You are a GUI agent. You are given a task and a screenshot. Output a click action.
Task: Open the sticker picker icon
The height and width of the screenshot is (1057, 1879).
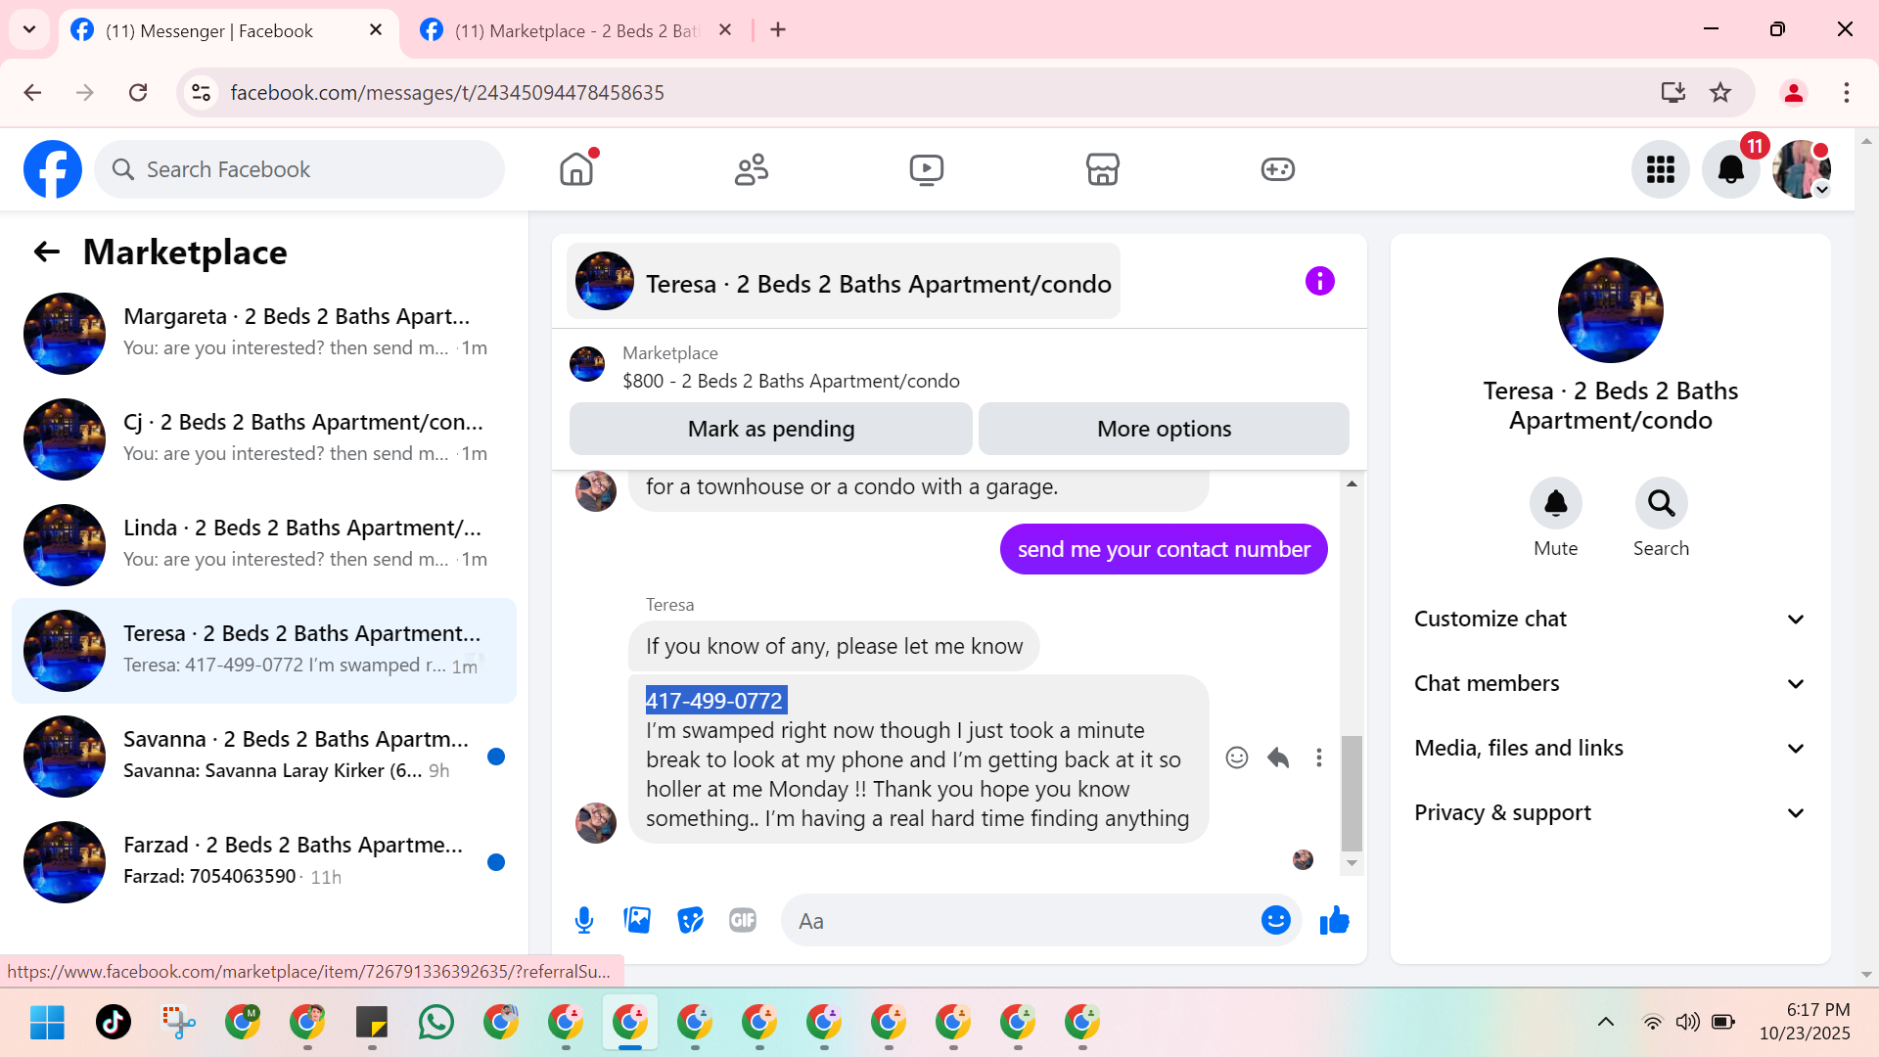click(x=690, y=920)
